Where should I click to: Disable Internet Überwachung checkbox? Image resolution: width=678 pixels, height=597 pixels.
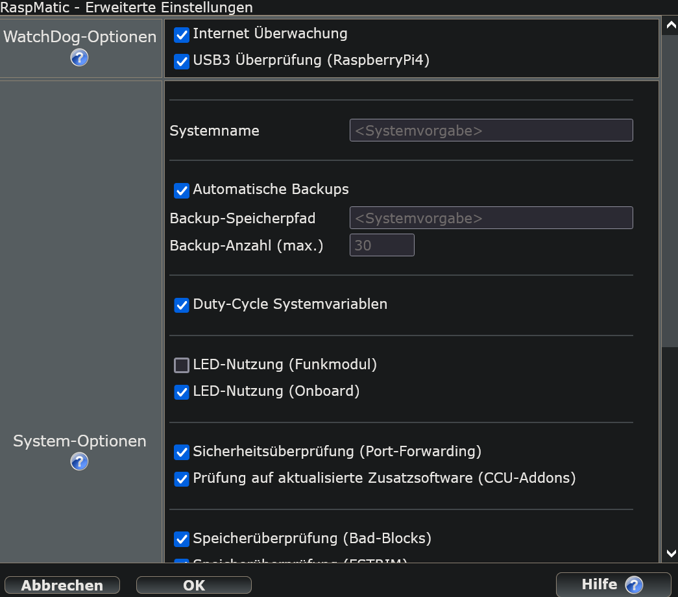tap(182, 34)
